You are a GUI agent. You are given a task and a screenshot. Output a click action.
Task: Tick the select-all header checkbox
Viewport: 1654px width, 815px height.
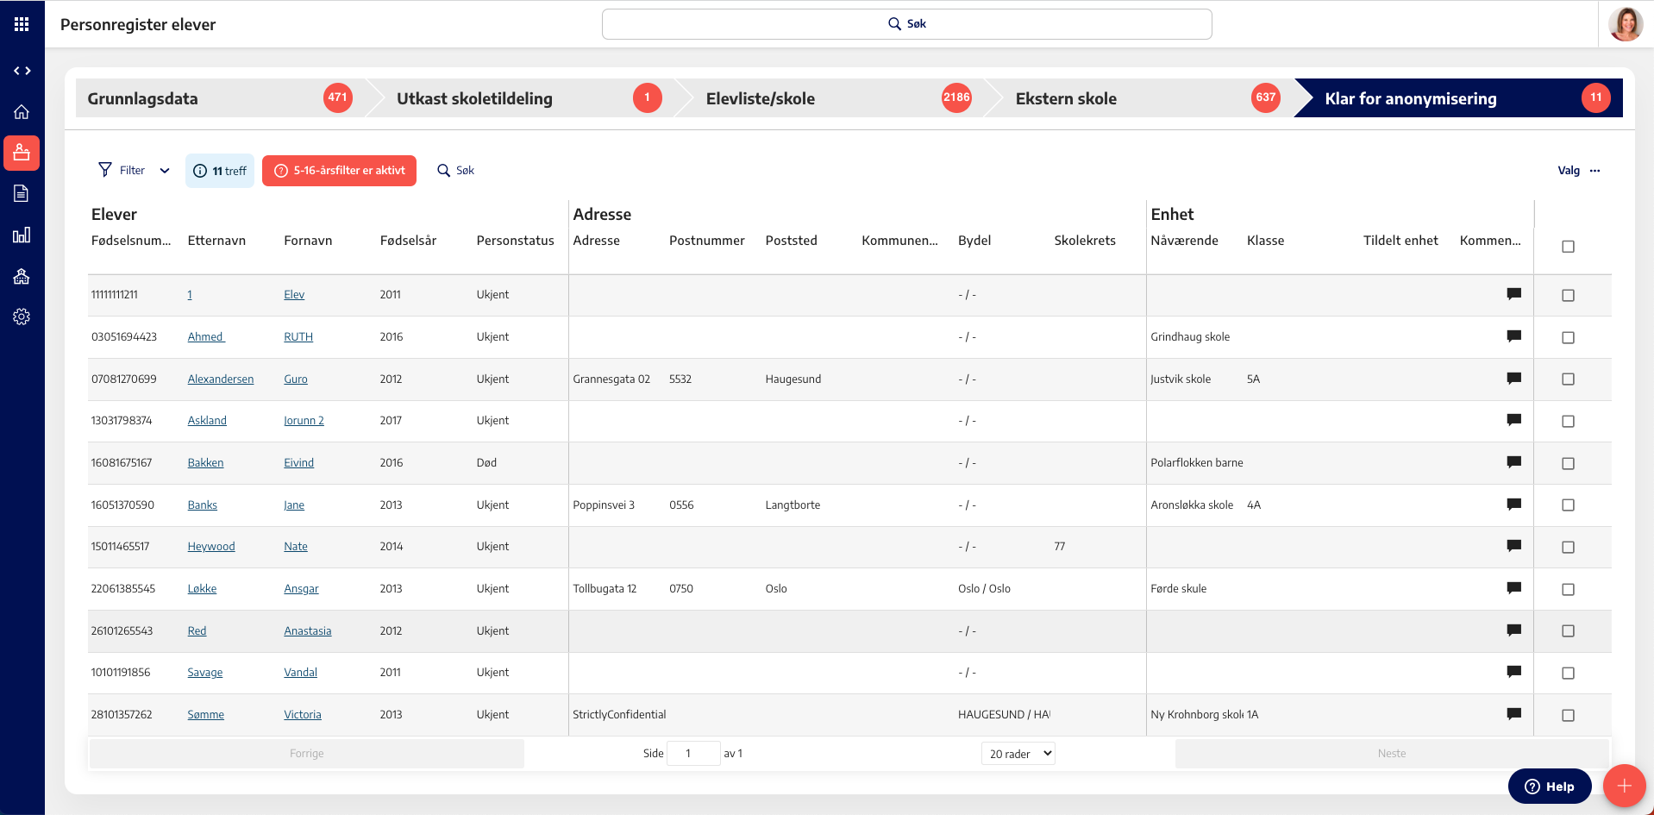pos(1568,247)
